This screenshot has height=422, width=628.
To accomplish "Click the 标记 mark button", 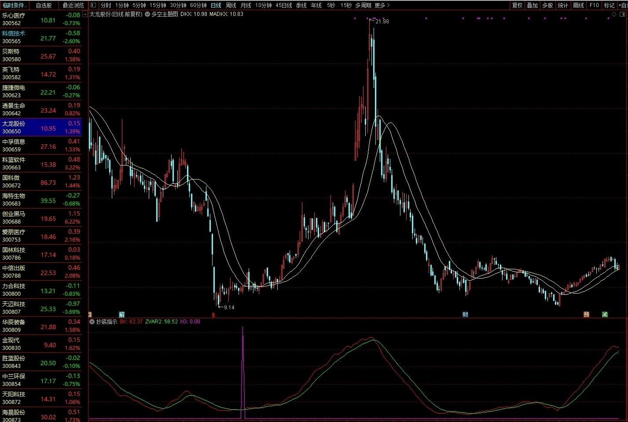I will coord(609,5).
